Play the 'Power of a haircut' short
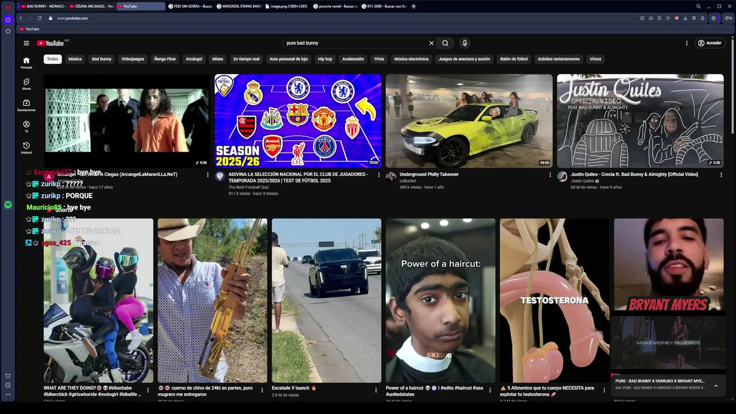Screen dimensions: 736x414 pos(440,300)
